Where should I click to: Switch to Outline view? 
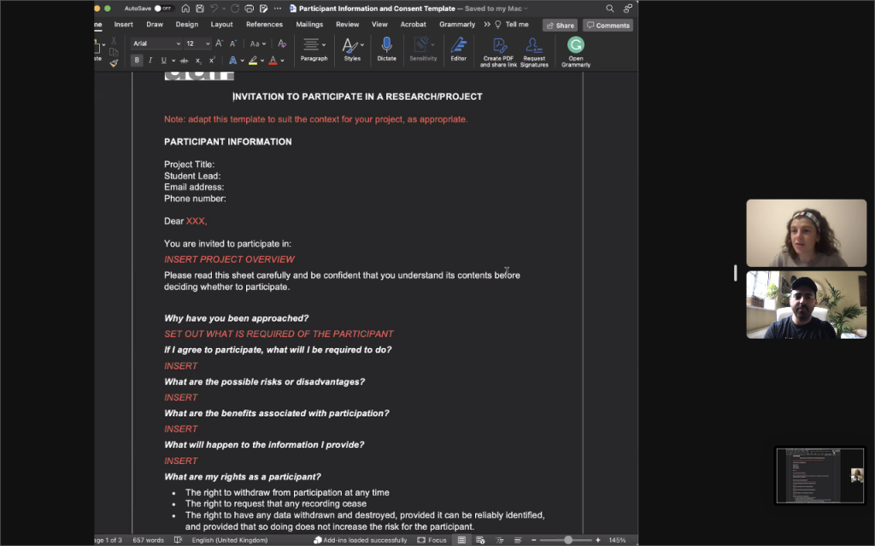click(x=499, y=540)
